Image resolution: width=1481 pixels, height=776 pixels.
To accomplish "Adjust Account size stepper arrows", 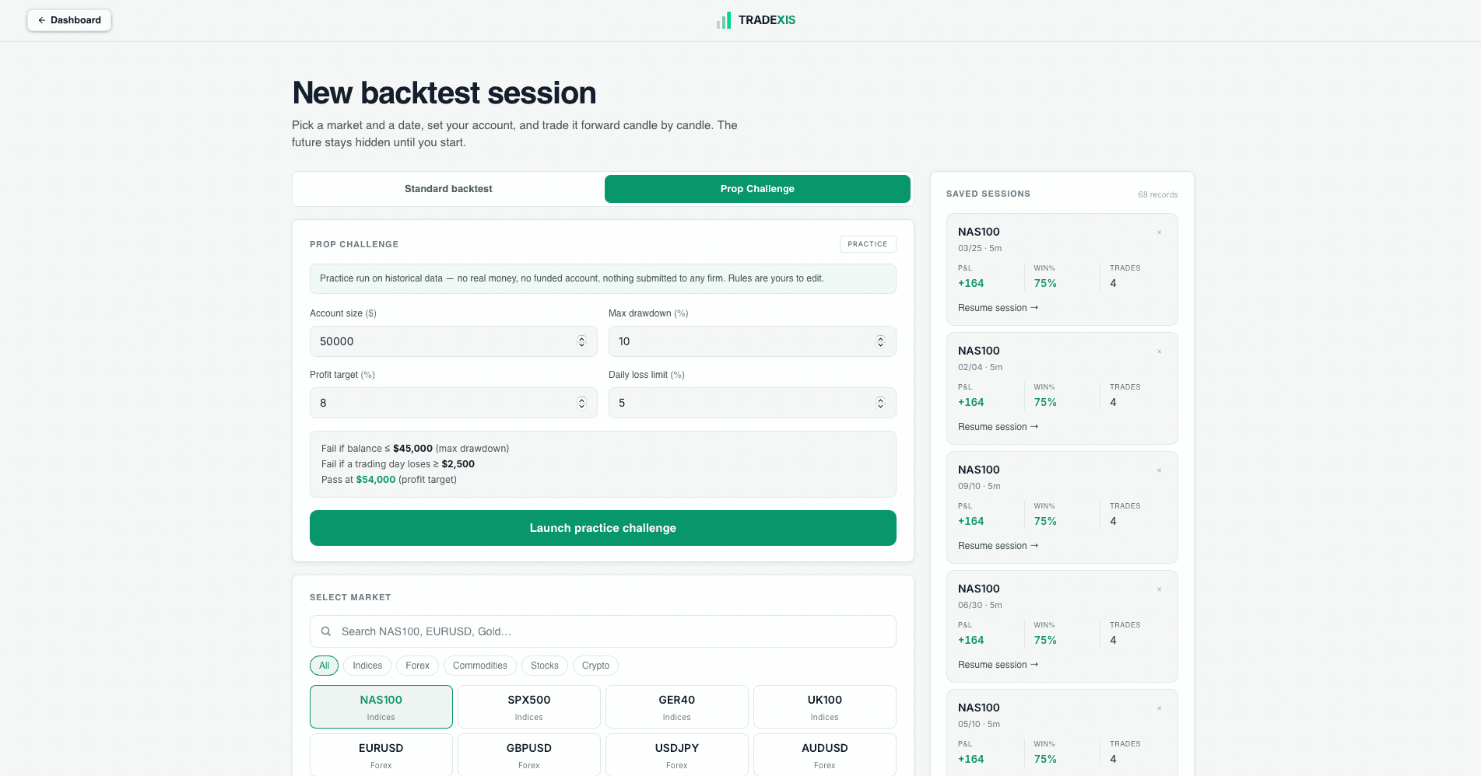I will coord(581,341).
